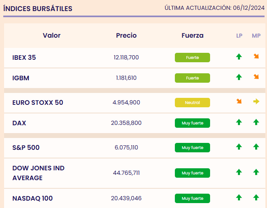Click the DAX 'Muy fuerte' badge
This screenshot has height=208, width=267.
(192, 123)
